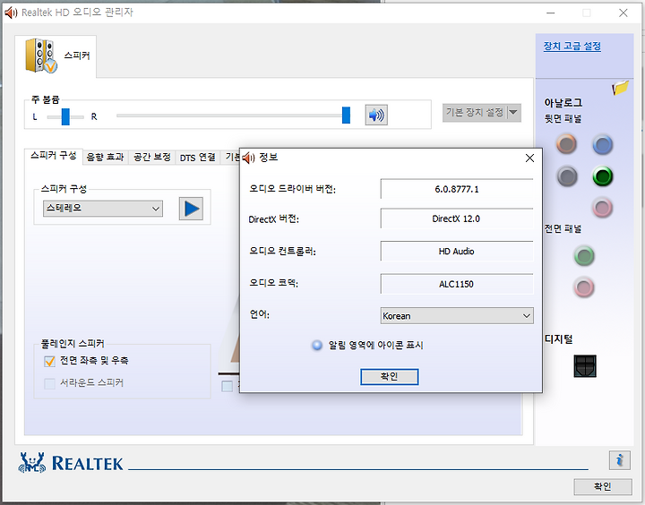The image size is (645, 505).
Task: Click the digital optical output connector icon
Action: [x=585, y=366]
